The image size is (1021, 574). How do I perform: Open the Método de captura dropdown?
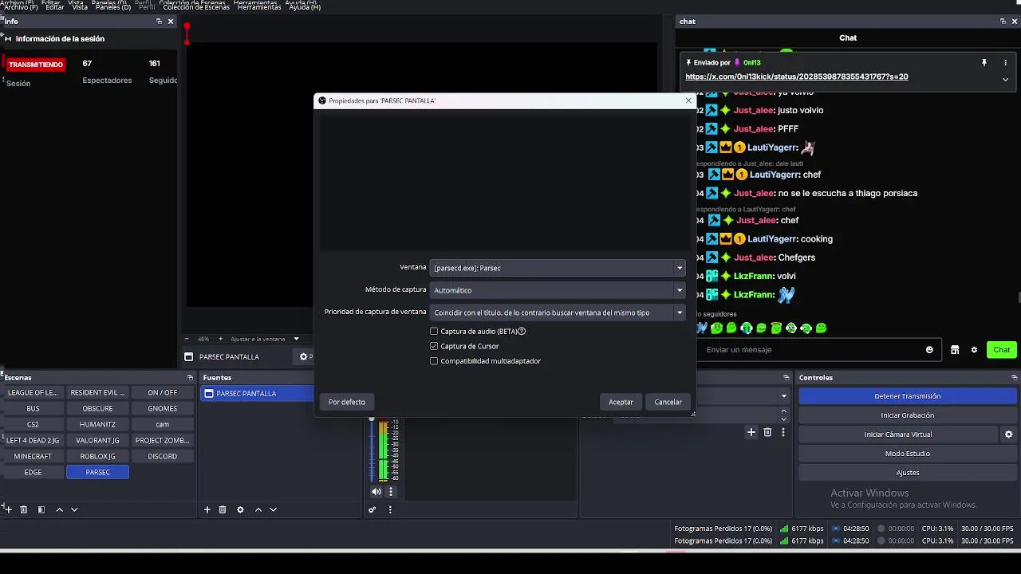click(558, 290)
